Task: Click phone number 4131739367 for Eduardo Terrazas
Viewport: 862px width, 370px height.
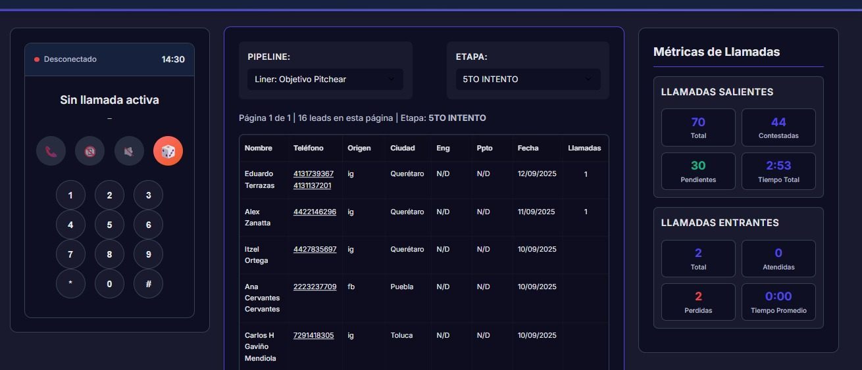Action: click(x=313, y=174)
